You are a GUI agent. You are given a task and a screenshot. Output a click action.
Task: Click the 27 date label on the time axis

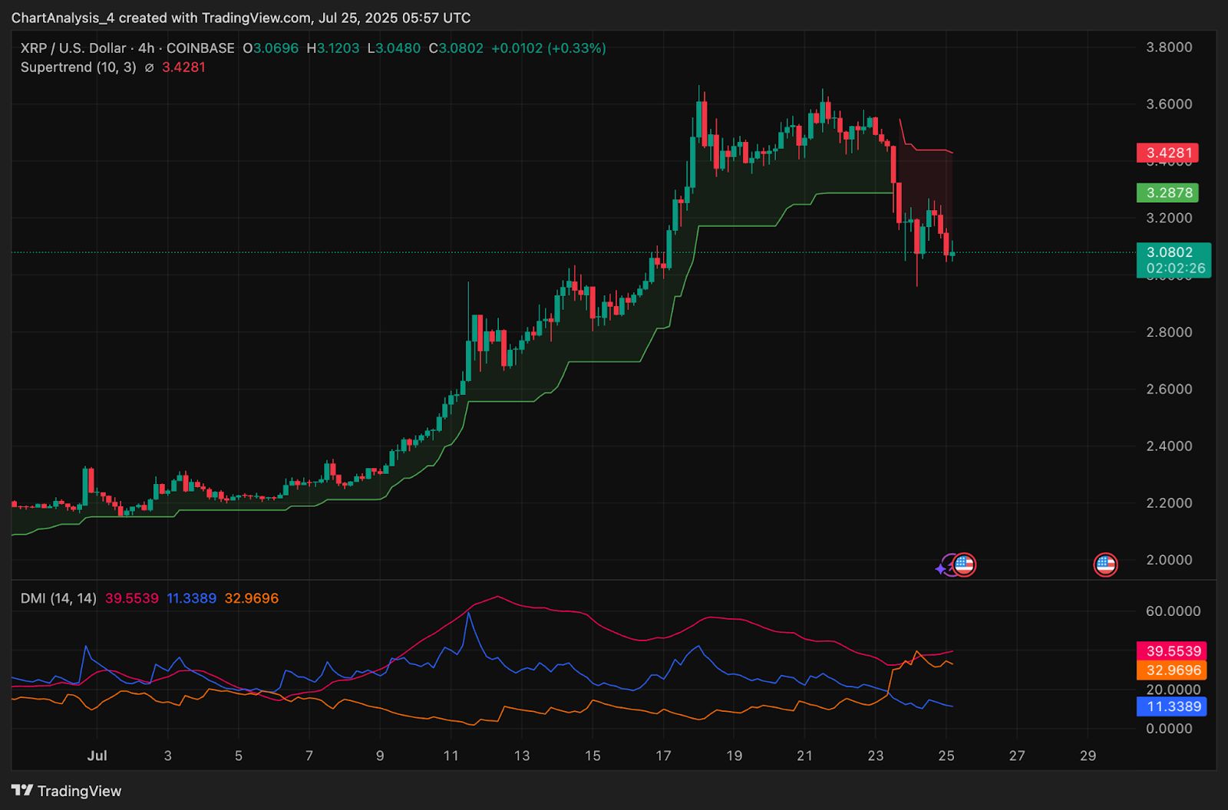pyautogui.click(x=1017, y=756)
